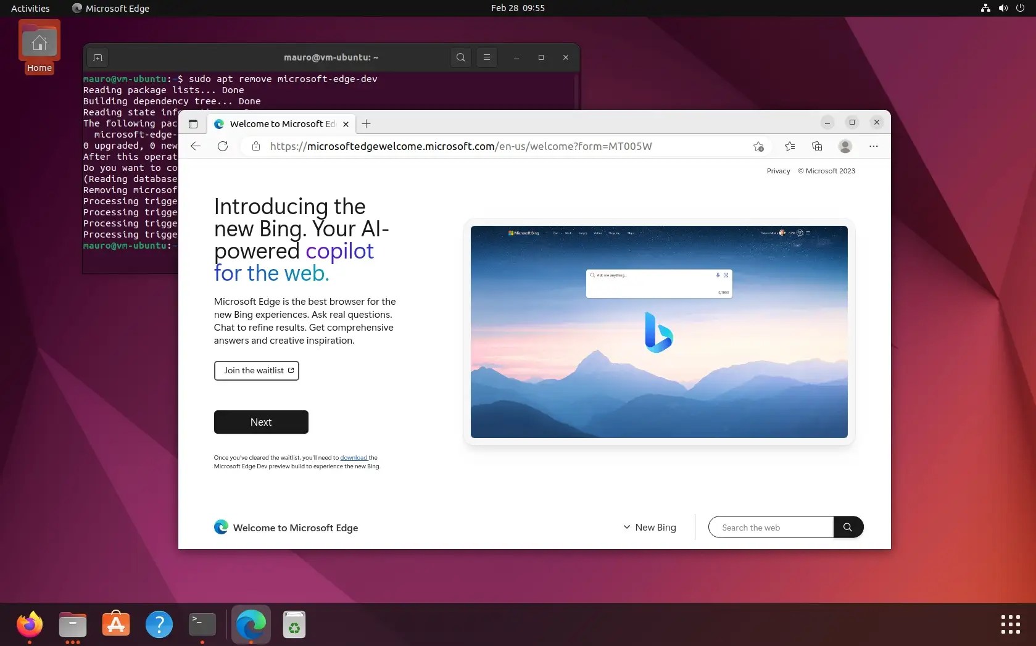View the Favorites list
This screenshot has height=646, width=1036.
click(x=789, y=146)
